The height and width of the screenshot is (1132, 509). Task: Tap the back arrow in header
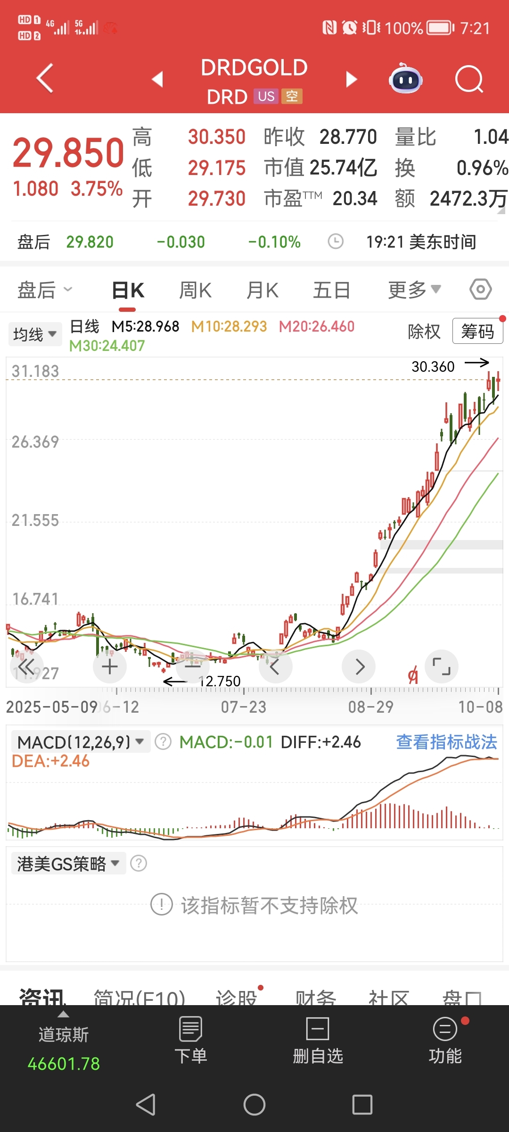pyautogui.click(x=45, y=78)
